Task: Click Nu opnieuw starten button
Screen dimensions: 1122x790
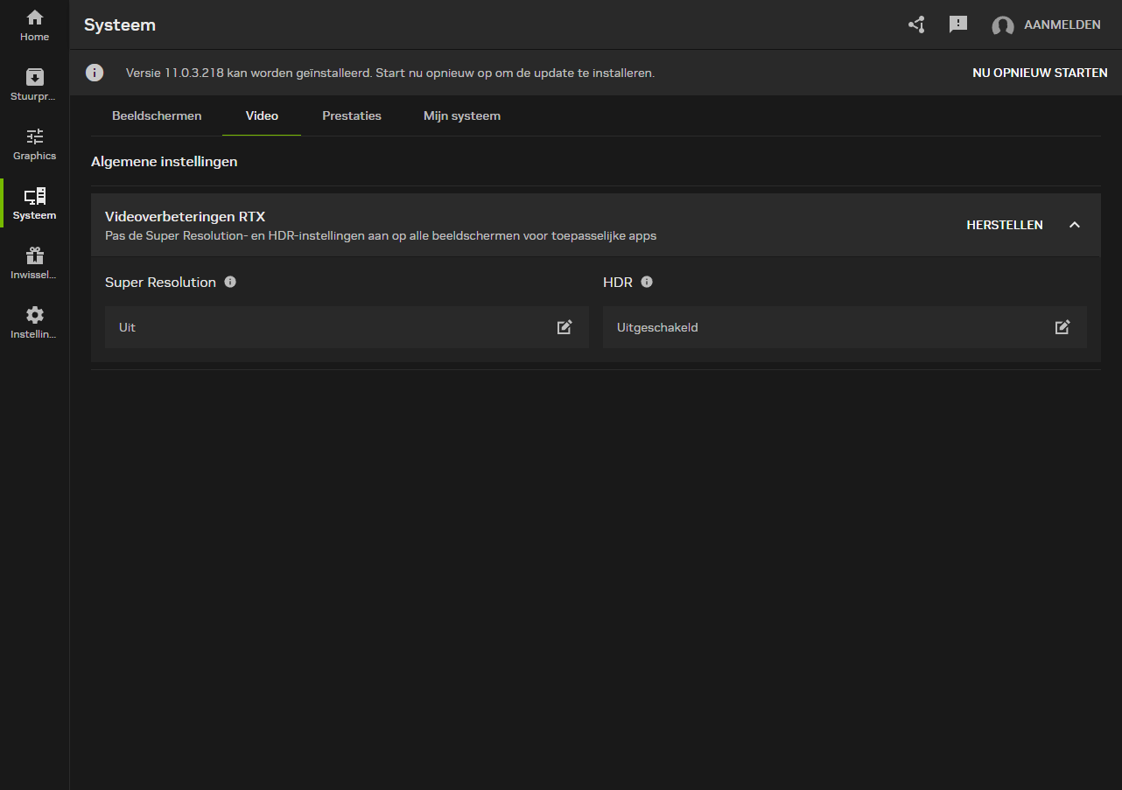Action: pos(1040,73)
